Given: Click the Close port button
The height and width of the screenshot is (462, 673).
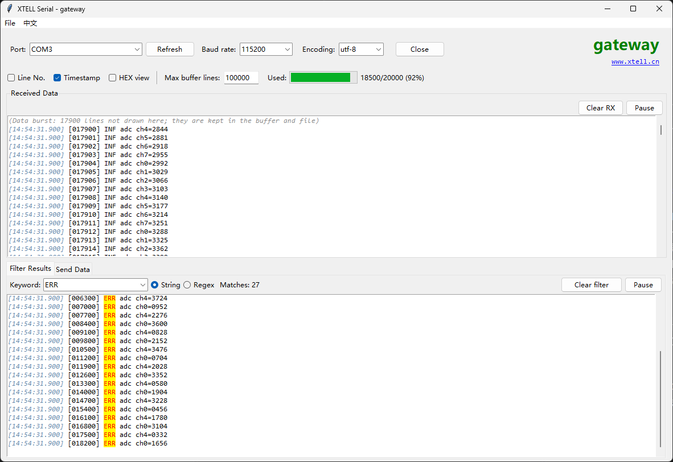Looking at the screenshot, I should [x=419, y=49].
